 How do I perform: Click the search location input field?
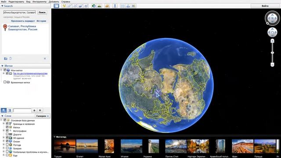pyautogui.click(x=19, y=12)
